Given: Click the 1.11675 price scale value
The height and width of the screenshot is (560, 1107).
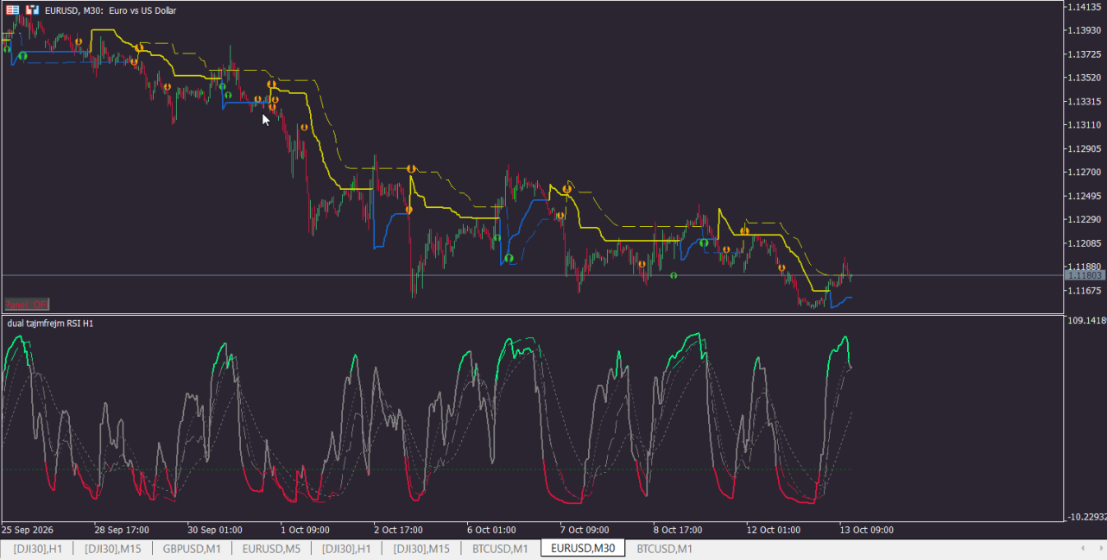Looking at the screenshot, I should click(1085, 291).
